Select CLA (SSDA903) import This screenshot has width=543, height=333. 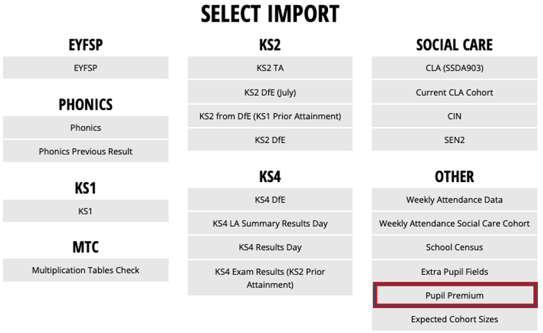(454, 68)
